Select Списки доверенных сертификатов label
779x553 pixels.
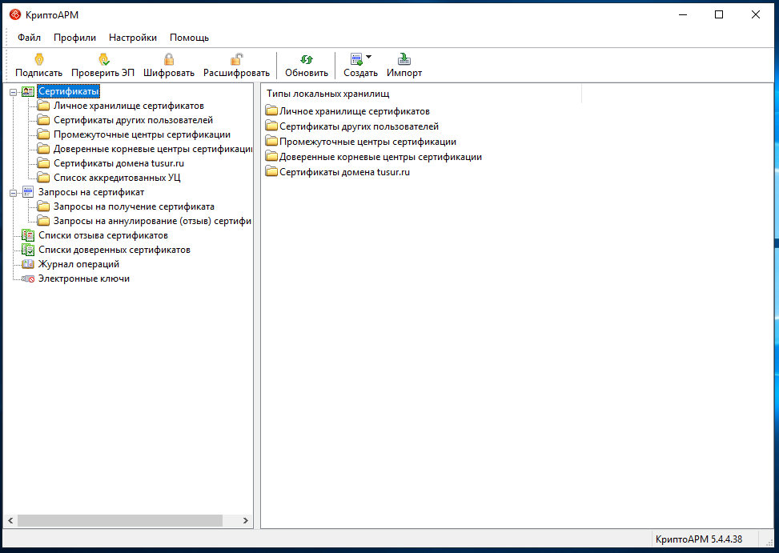coord(114,250)
